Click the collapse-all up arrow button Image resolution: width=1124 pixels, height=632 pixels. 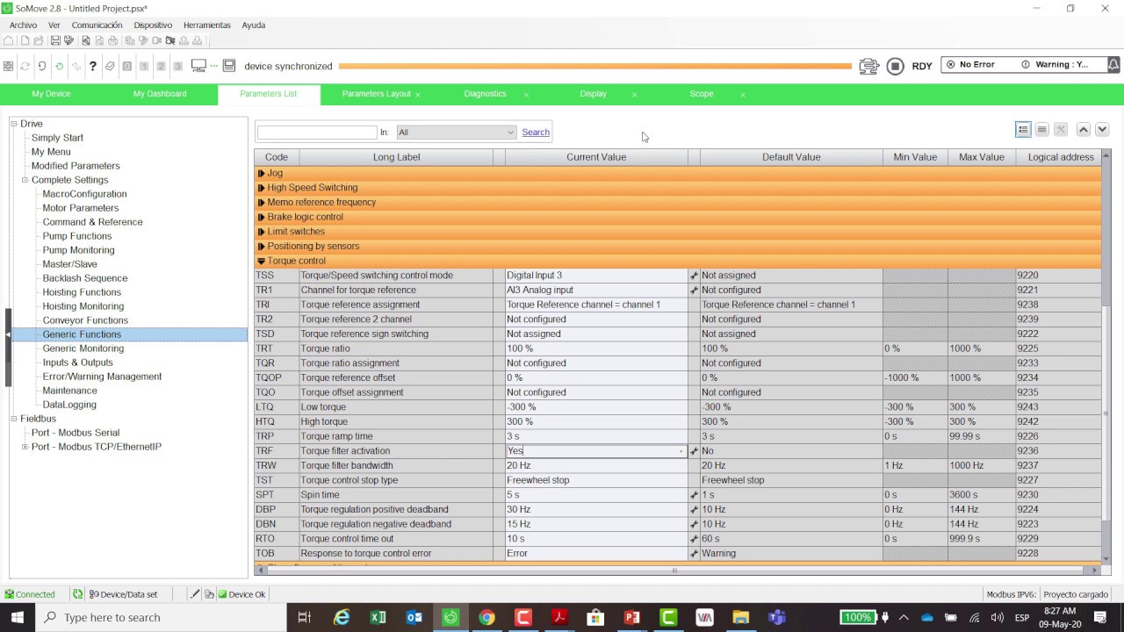[x=1084, y=130]
